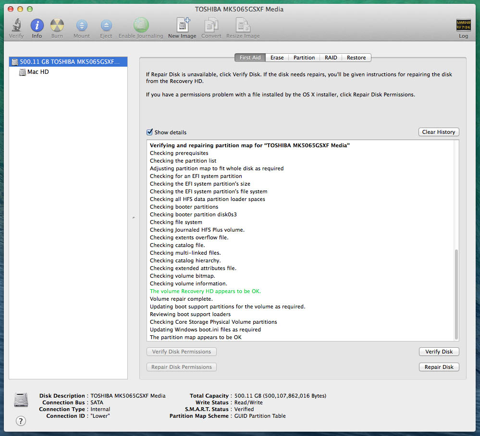The width and height of the screenshot is (480, 436).
Task: Click the 'Volume repair complete.' log line
Action: (181, 299)
